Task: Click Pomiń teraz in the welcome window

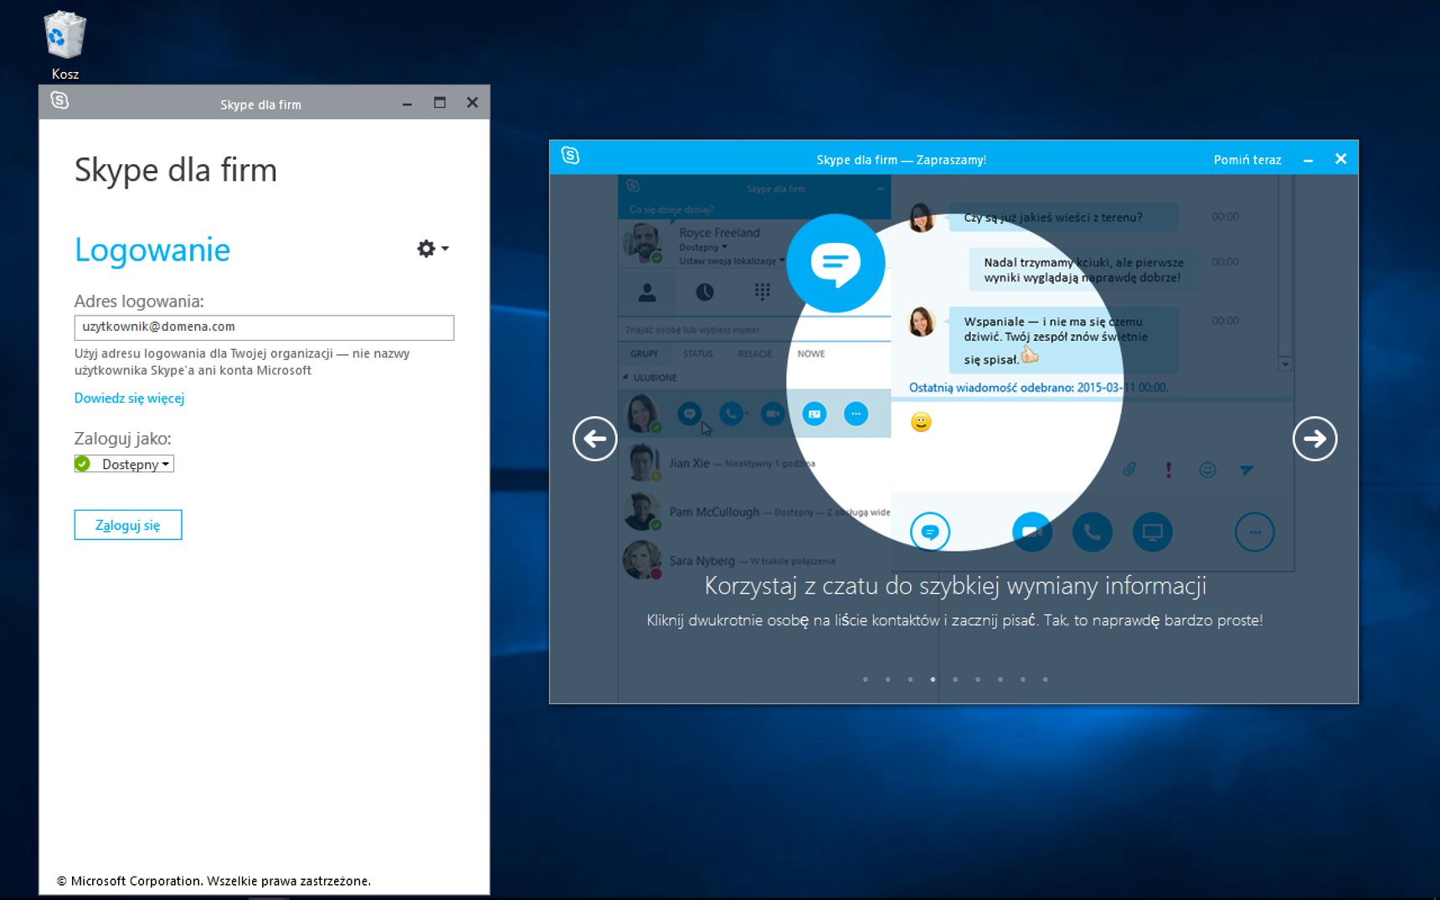Action: [1247, 160]
